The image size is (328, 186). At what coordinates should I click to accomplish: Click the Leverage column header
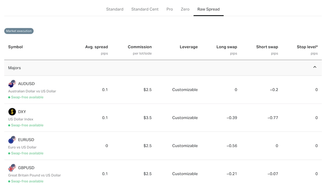[189, 47]
